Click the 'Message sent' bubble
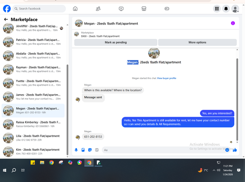 (93, 98)
